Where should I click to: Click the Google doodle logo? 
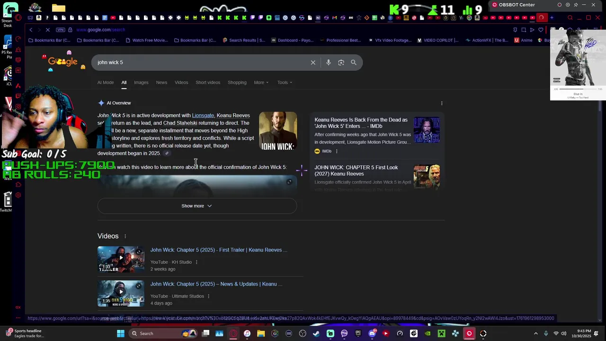coord(62,62)
